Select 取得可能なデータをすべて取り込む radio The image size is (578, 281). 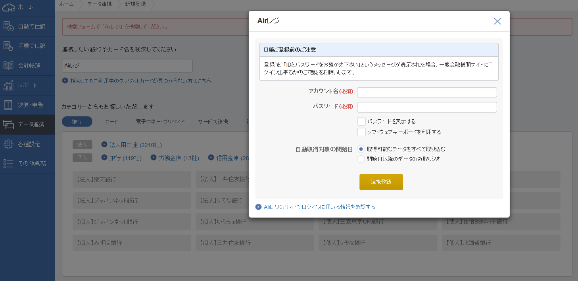pyautogui.click(x=361, y=149)
